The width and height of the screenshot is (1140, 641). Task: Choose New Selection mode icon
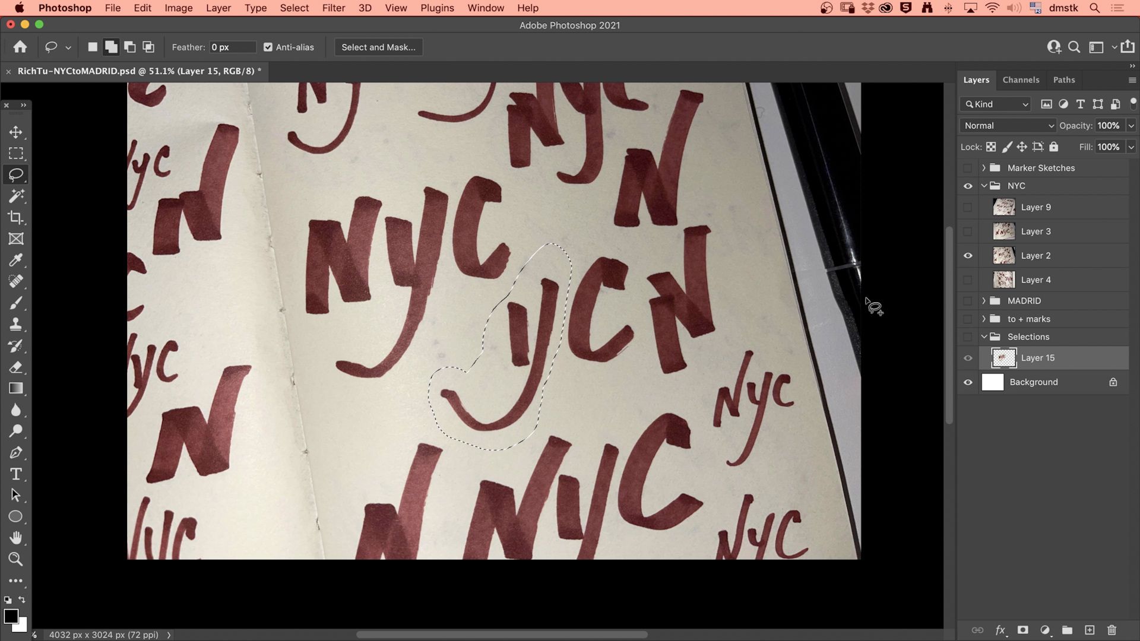93,47
